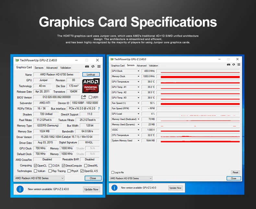Viewport: 256px width, 209px height.
Task: Click bus interface question mark icon
Action: click(x=99, y=108)
